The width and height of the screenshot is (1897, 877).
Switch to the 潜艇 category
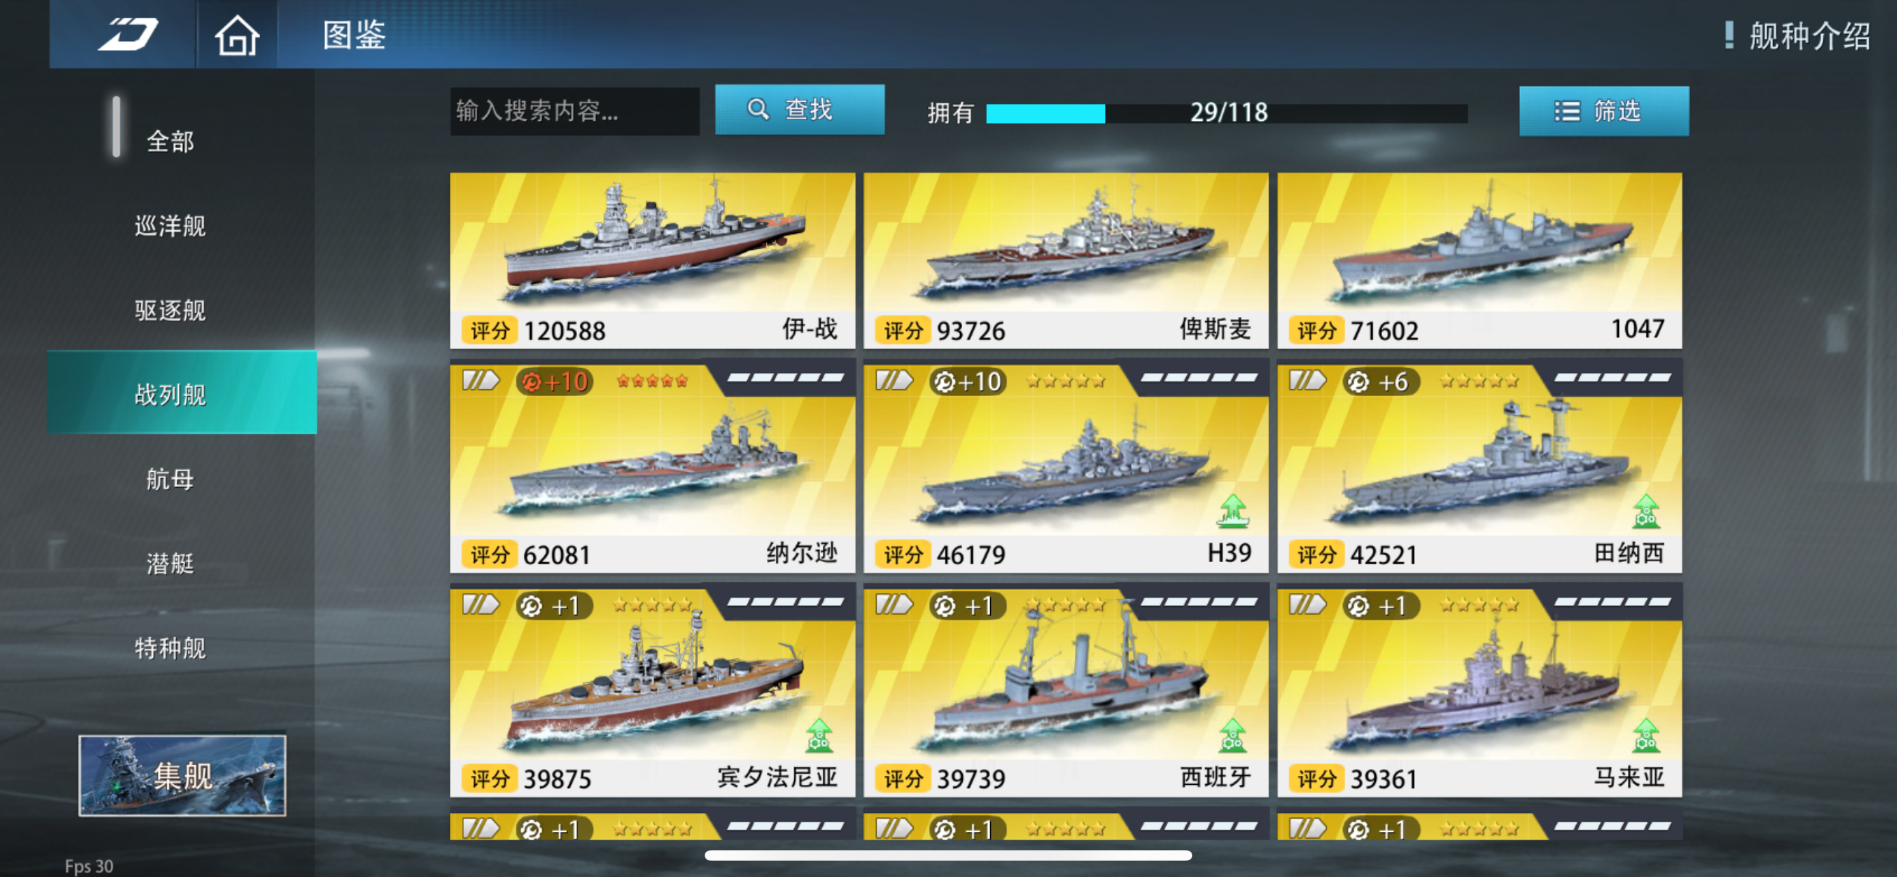click(170, 563)
